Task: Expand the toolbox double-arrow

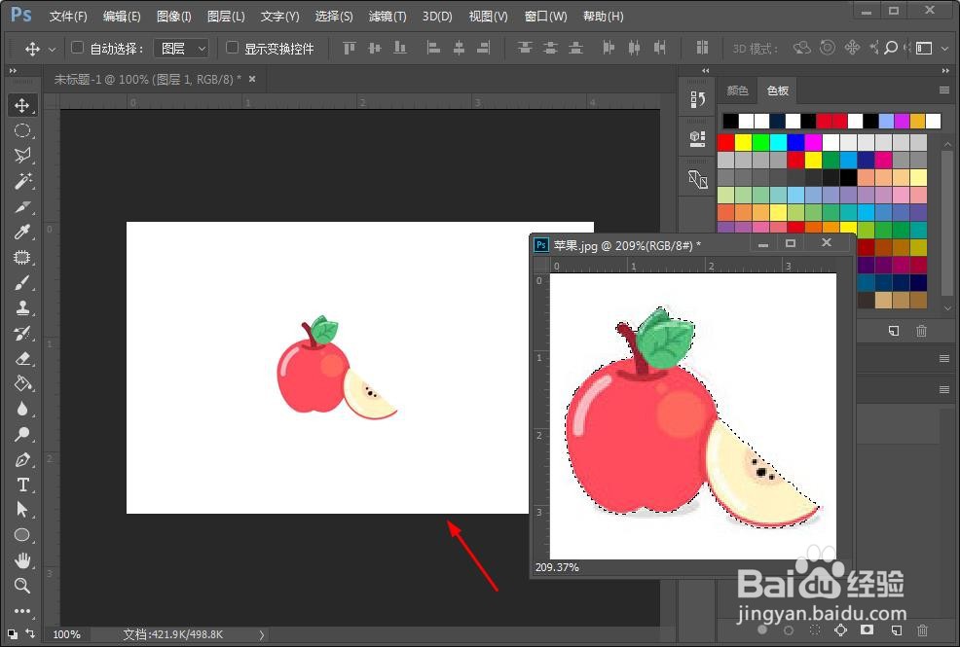Action: tap(13, 71)
